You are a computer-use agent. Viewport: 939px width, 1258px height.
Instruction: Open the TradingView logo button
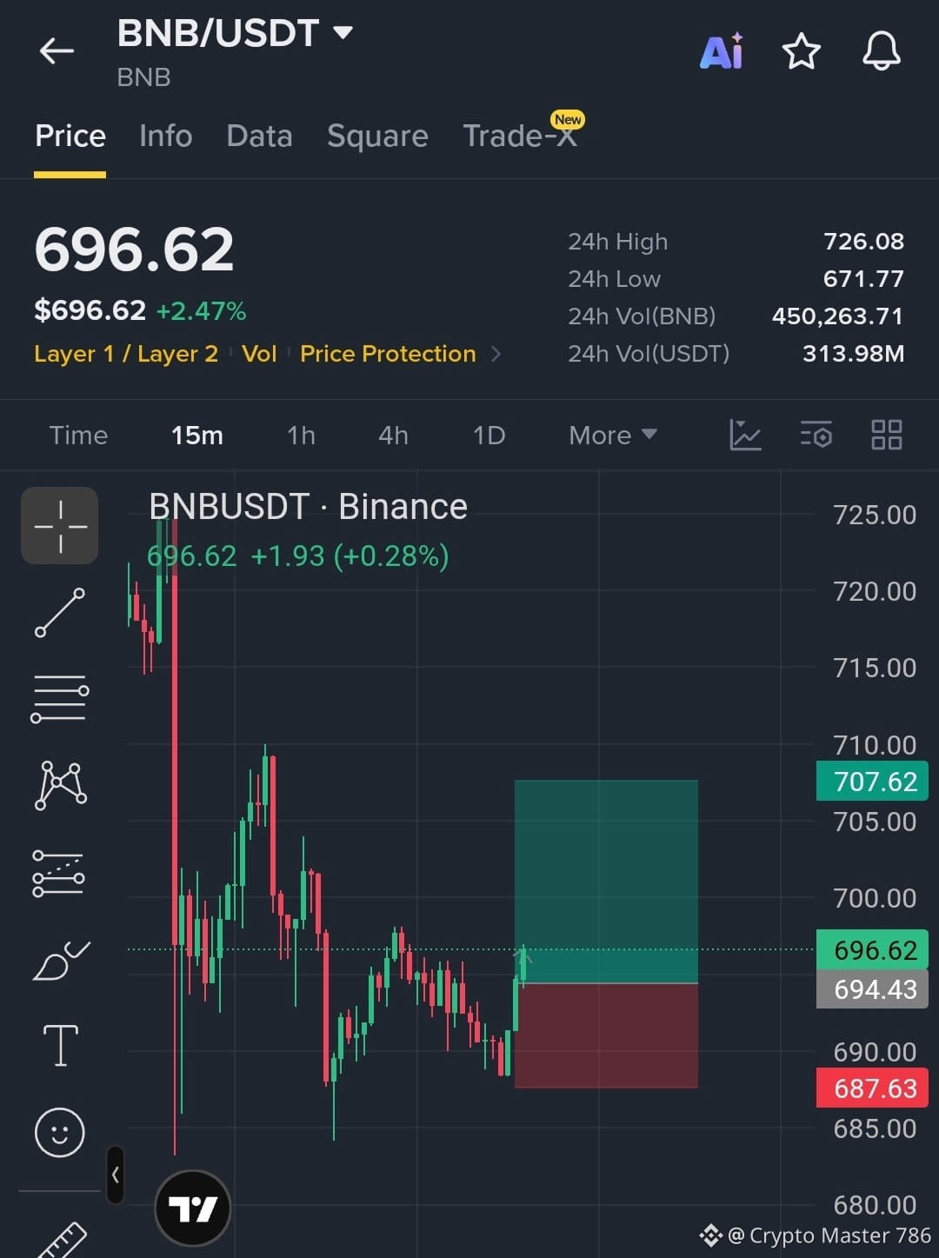[192, 1208]
